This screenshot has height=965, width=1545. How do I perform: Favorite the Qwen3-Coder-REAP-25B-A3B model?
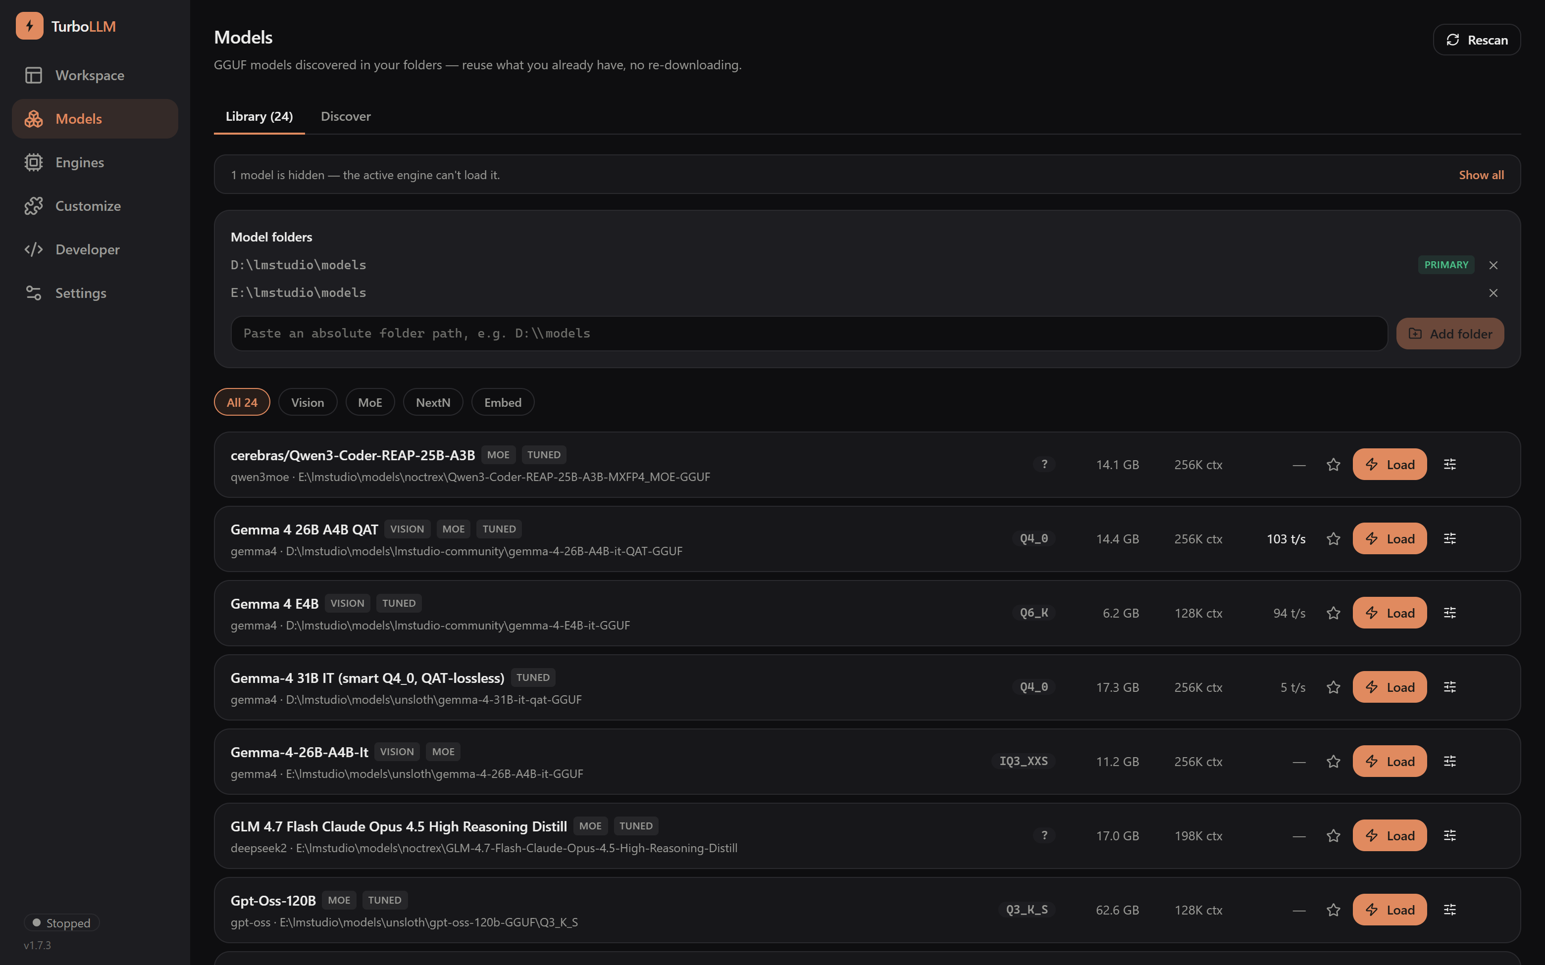click(1333, 465)
